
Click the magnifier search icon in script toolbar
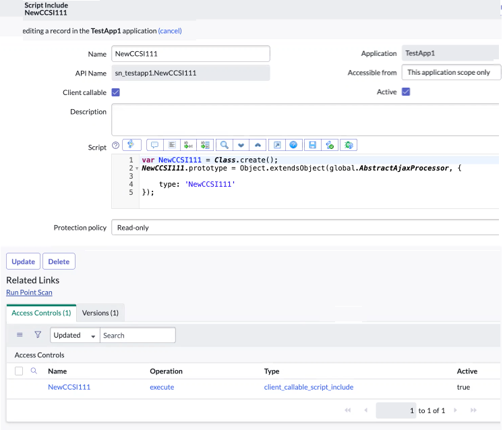tap(225, 145)
